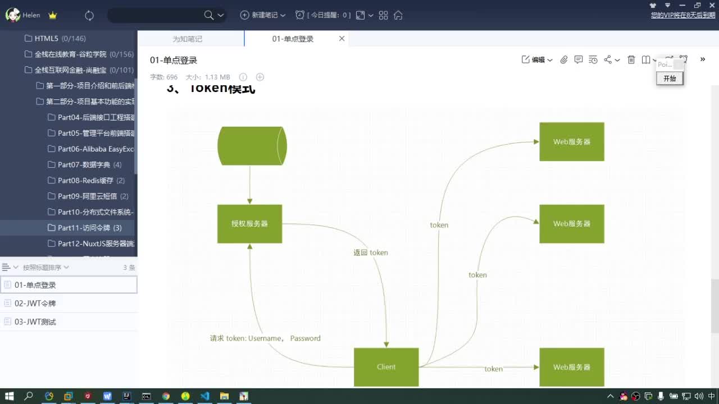The width and height of the screenshot is (719, 404).
Task: Close the 01-单点登录 tab
Action: point(342,39)
